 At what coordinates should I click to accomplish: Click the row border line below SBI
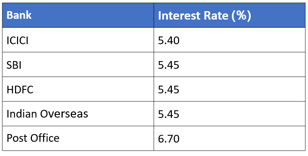coord(77,77)
